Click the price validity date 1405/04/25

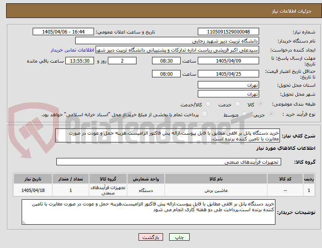(x=228, y=74)
